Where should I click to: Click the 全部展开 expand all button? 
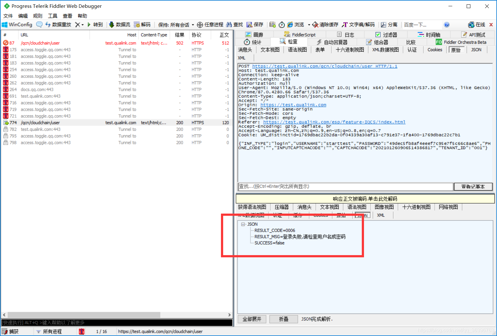[252, 319]
